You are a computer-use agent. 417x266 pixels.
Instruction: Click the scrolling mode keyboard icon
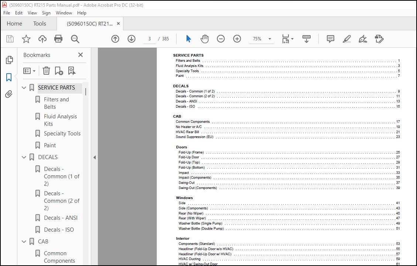(x=306, y=39)
